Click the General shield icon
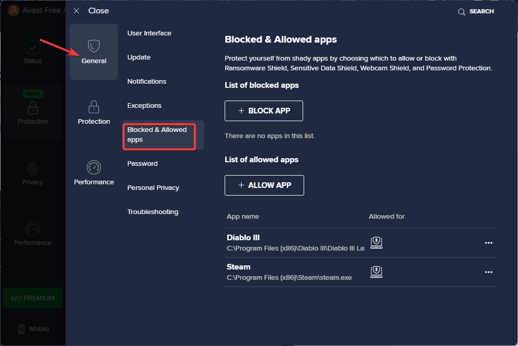The image size is (518, 346). point(94,46)
